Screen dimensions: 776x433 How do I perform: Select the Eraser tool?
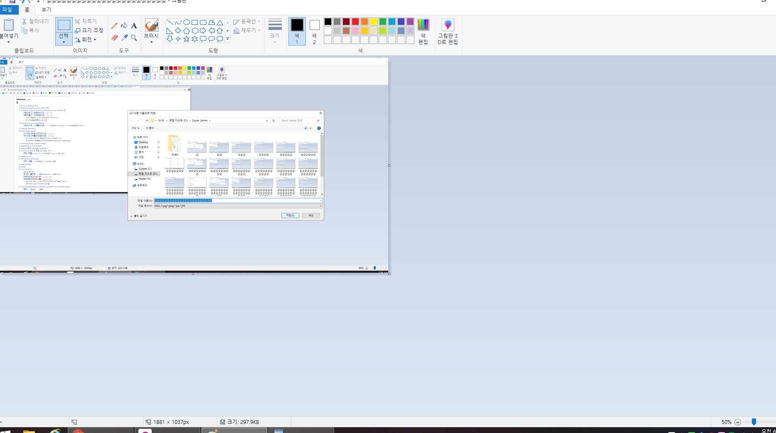tap(114, 37)
